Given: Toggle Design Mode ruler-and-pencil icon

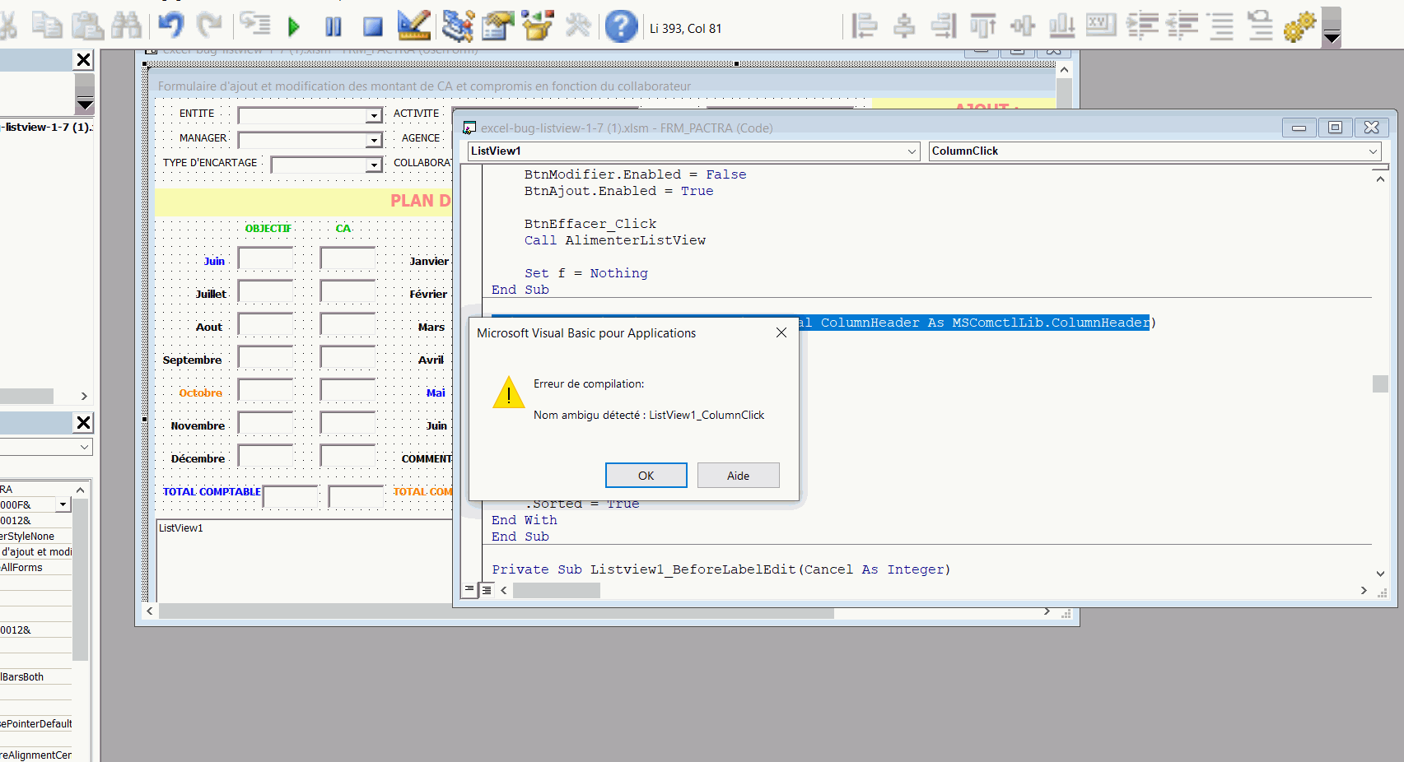Looking at the screenshot, I should tap(413, 26).
